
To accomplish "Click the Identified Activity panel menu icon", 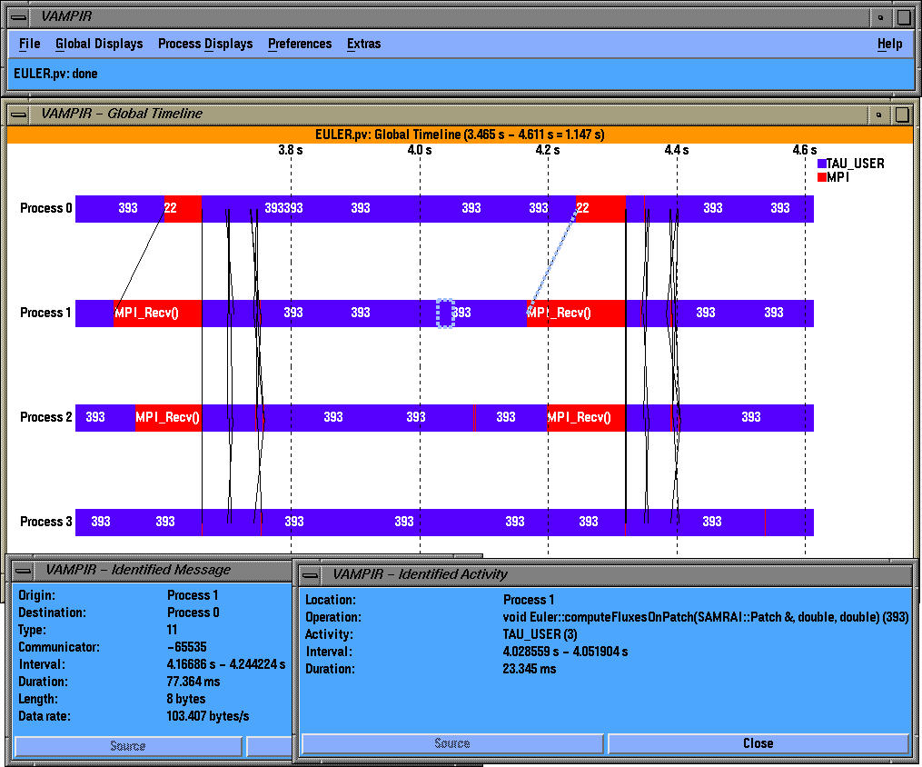I will pyautogui.click(x=312, y=574).
